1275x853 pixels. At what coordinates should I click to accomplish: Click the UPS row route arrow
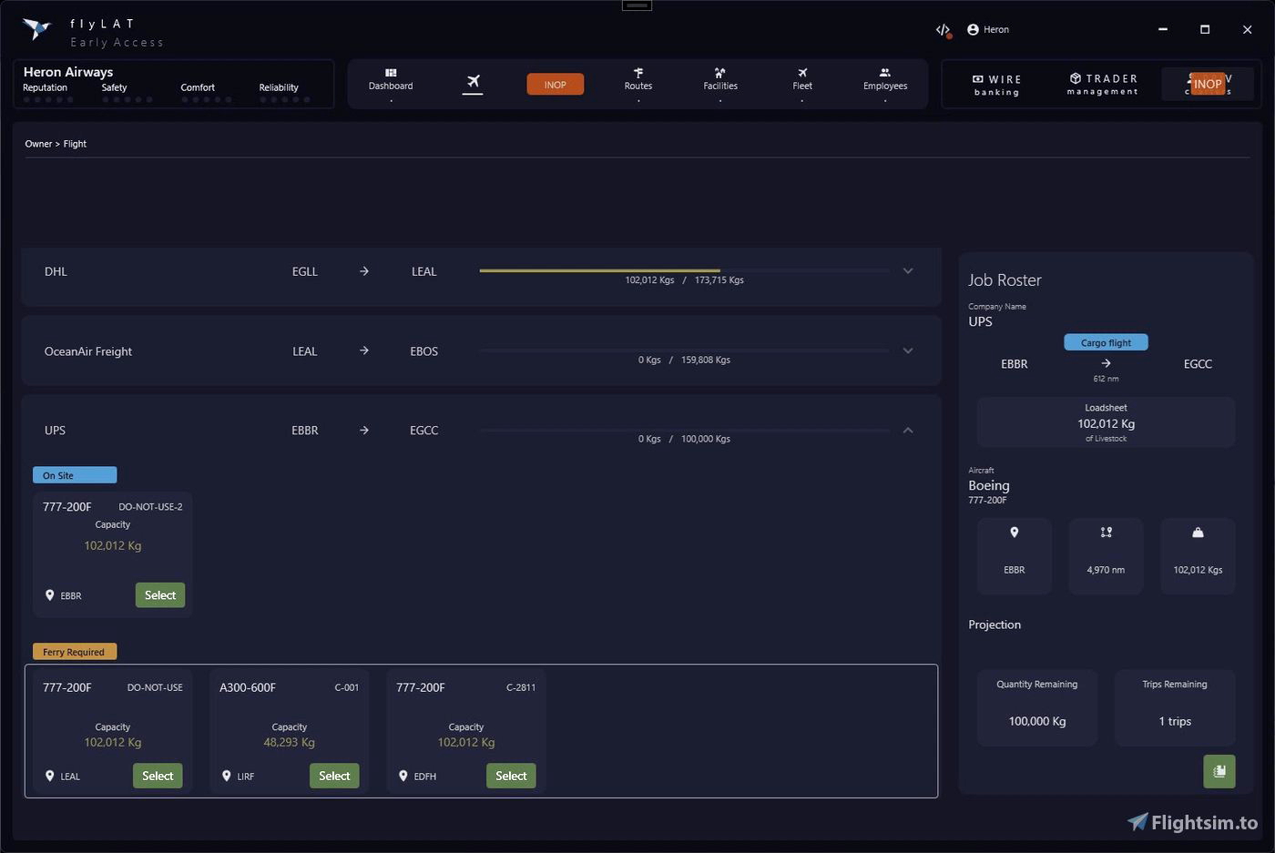[364, 430]
